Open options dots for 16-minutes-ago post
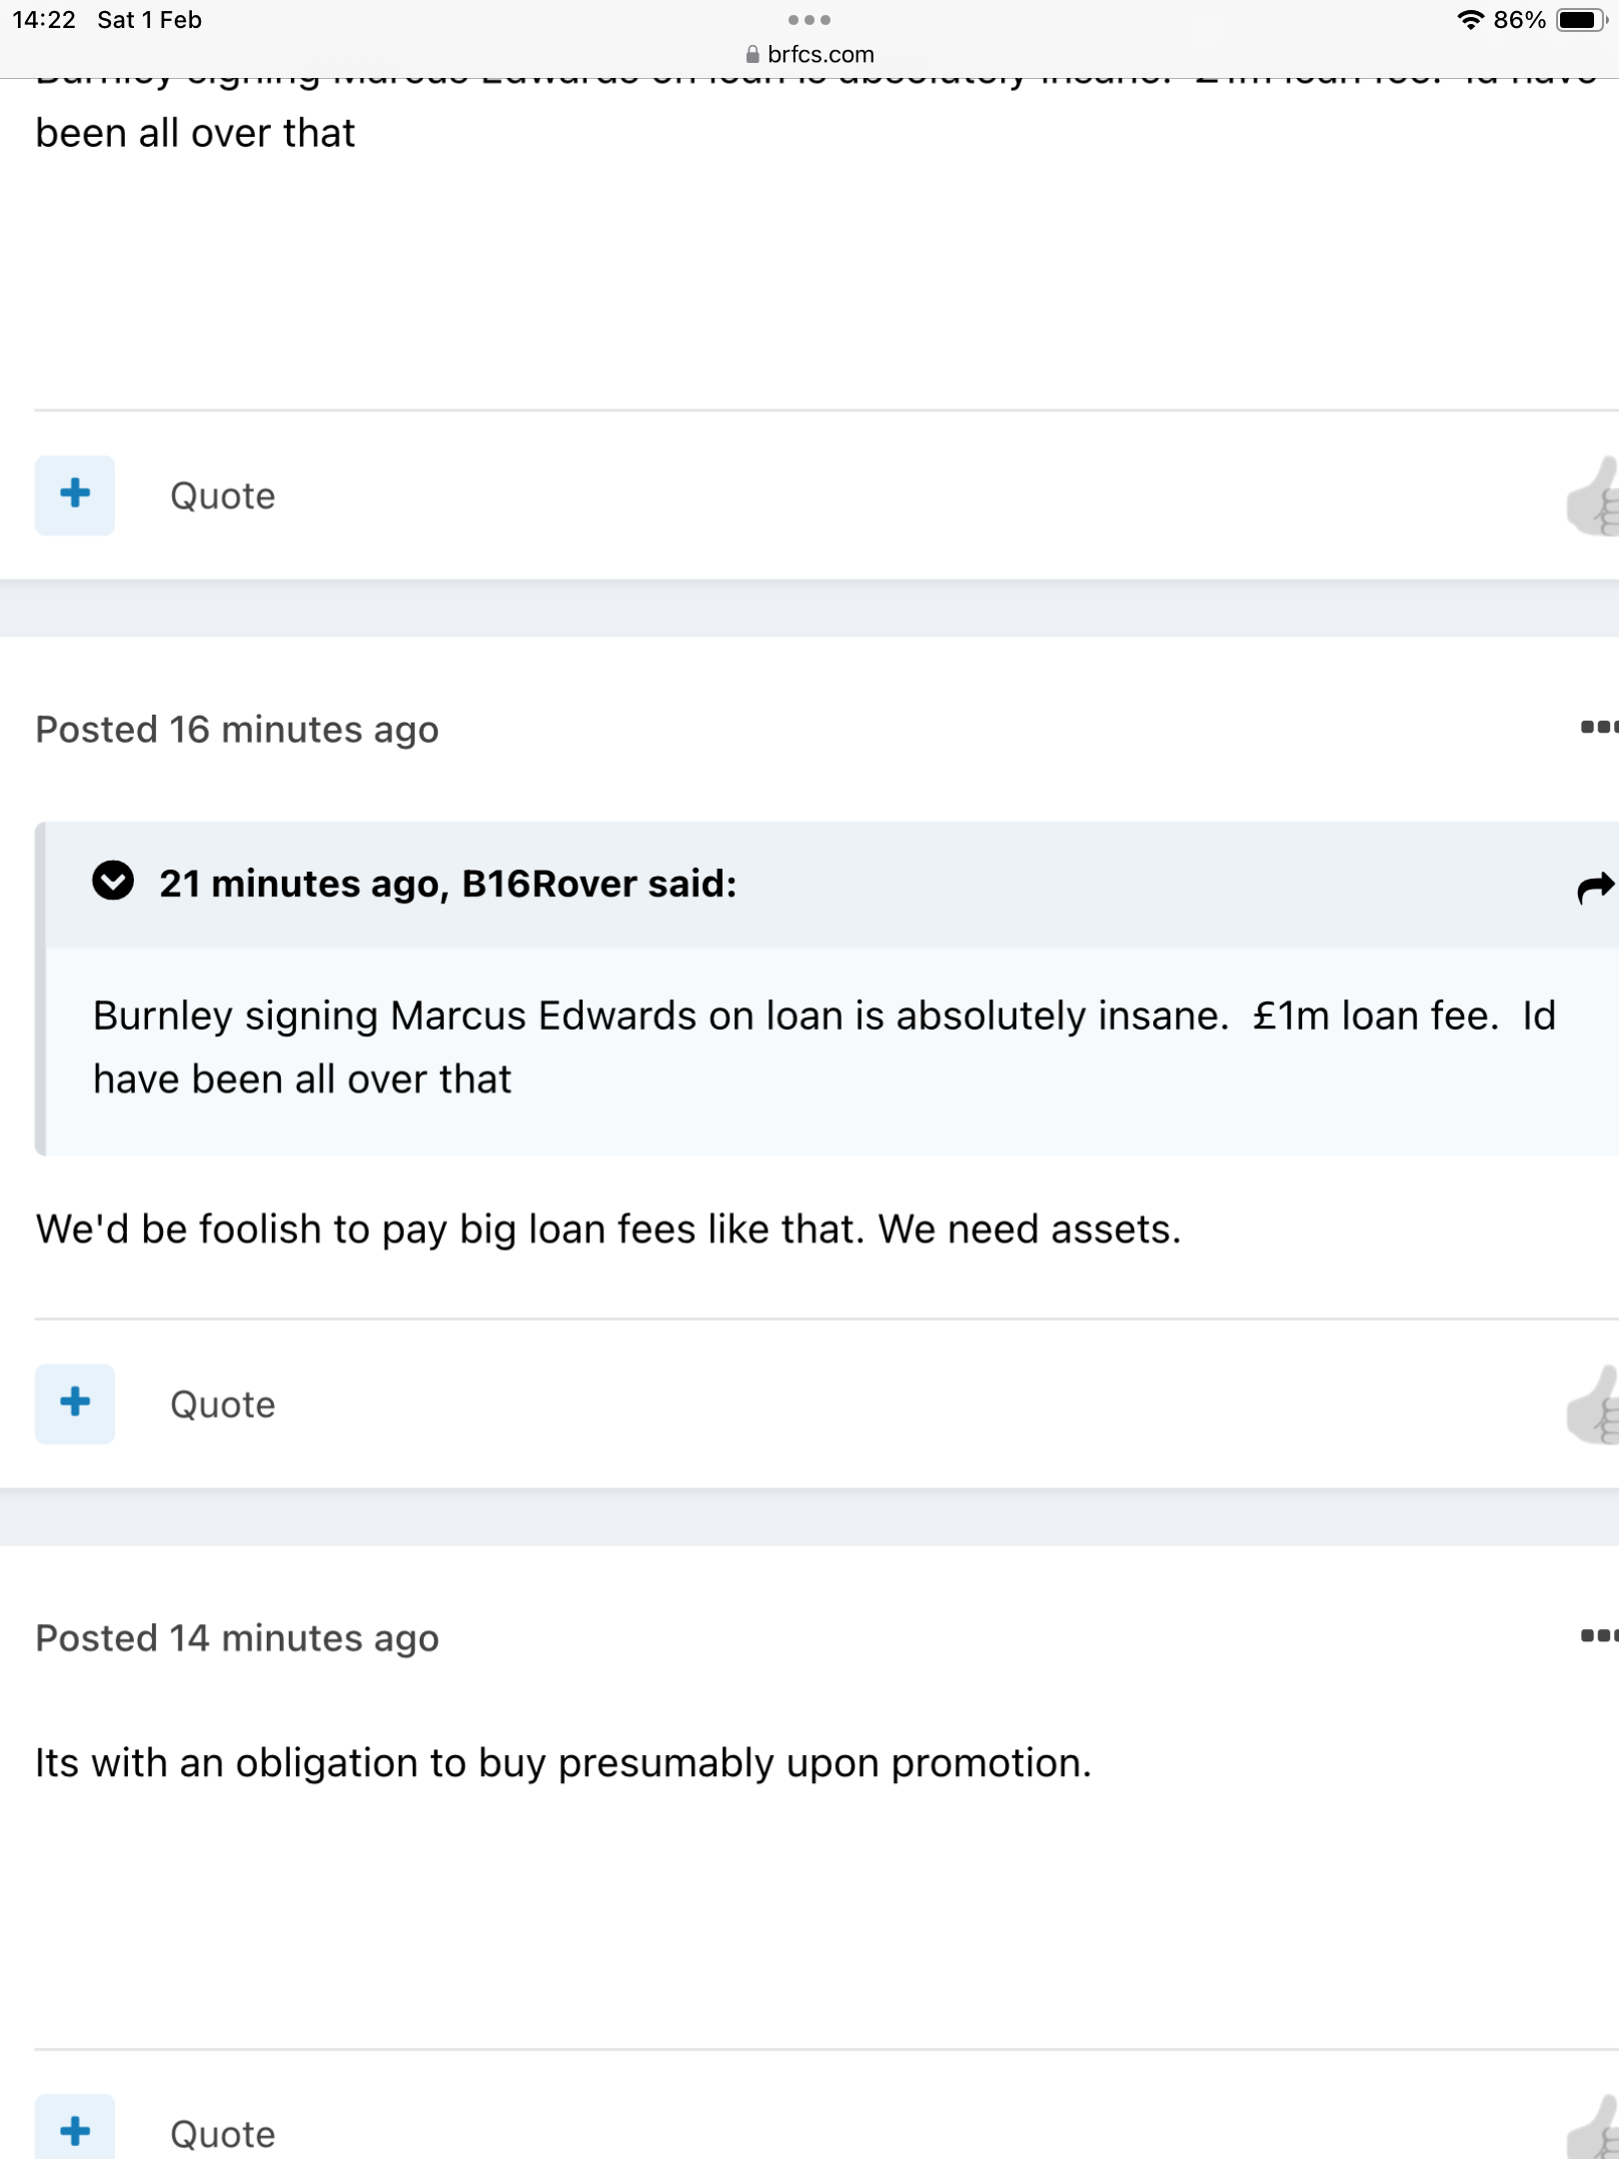Screen dimensions: 1619x2159 (1598, 728)
